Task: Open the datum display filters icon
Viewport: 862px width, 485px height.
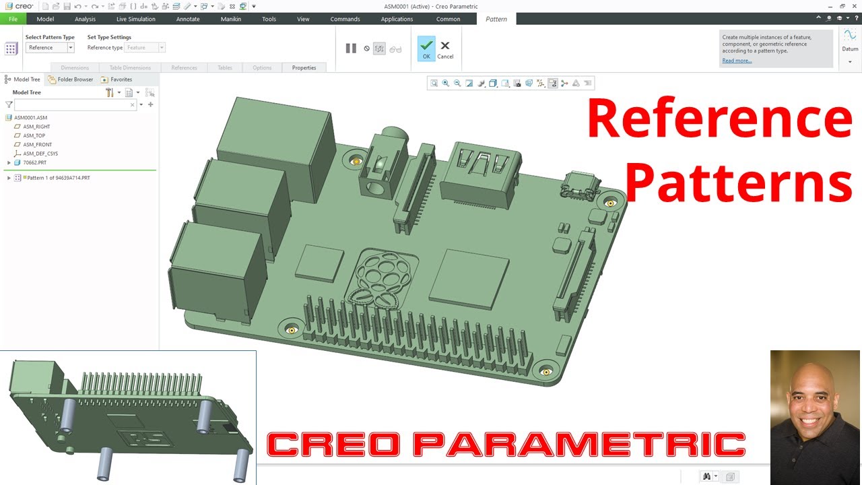Action: [x=540, y=84]
